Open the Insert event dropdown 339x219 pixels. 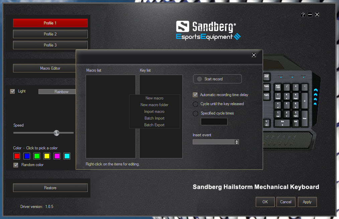216,142
